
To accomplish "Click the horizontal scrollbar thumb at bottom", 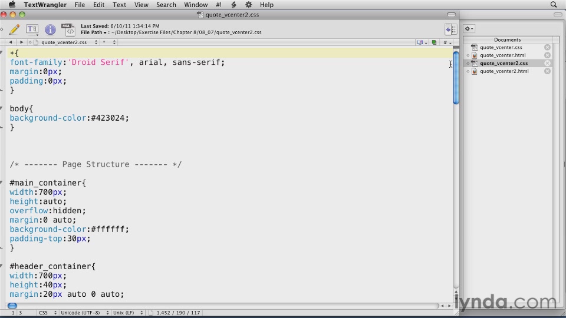I will pos(12,306).
